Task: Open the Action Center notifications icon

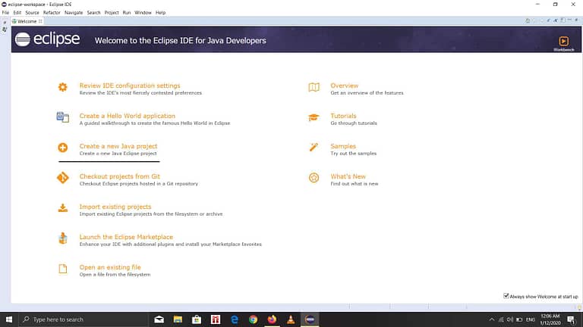Action: point(572,319)
